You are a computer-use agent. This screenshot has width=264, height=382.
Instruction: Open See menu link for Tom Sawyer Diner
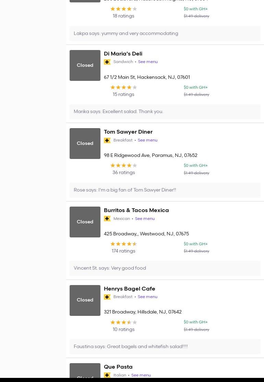147,140
